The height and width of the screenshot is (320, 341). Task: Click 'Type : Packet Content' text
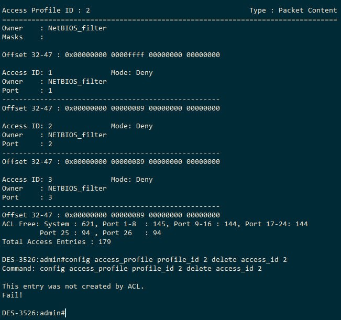(x=293, y=10)
